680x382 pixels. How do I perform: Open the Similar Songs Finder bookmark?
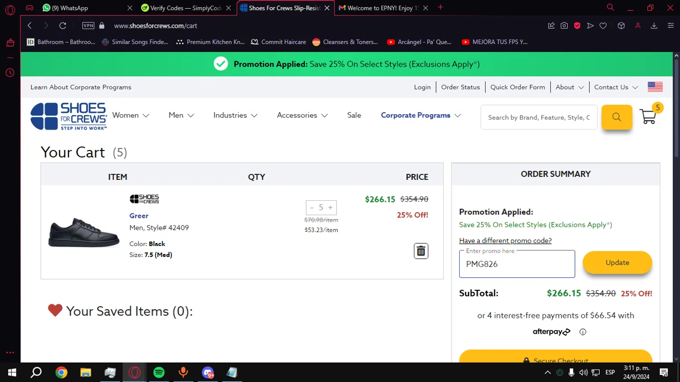[135, 42]
